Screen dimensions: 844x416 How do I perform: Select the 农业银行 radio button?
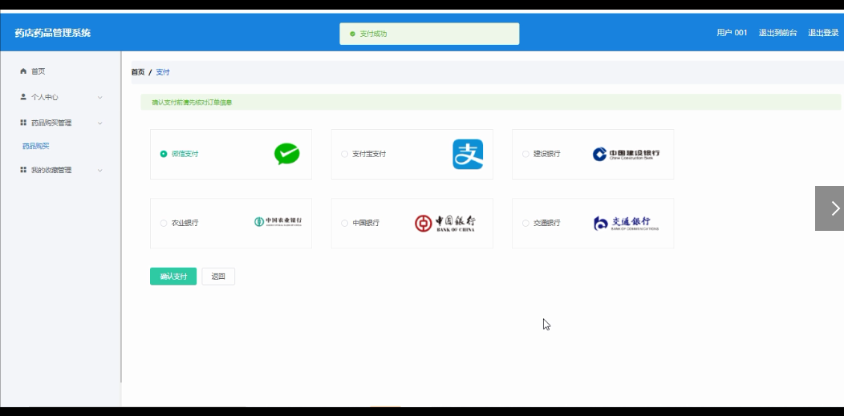(164, 223)
